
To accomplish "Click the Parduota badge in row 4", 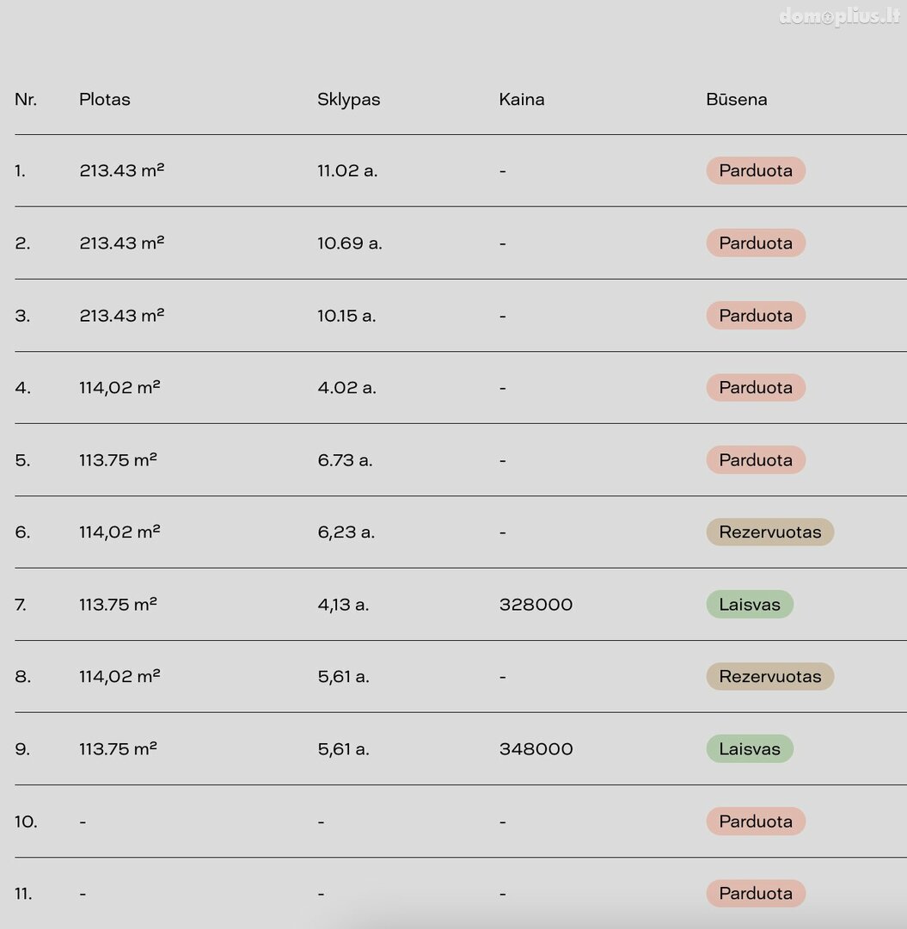I will click(756, 387).
